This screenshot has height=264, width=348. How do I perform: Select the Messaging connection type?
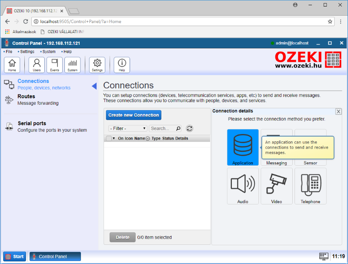(277, 163)
